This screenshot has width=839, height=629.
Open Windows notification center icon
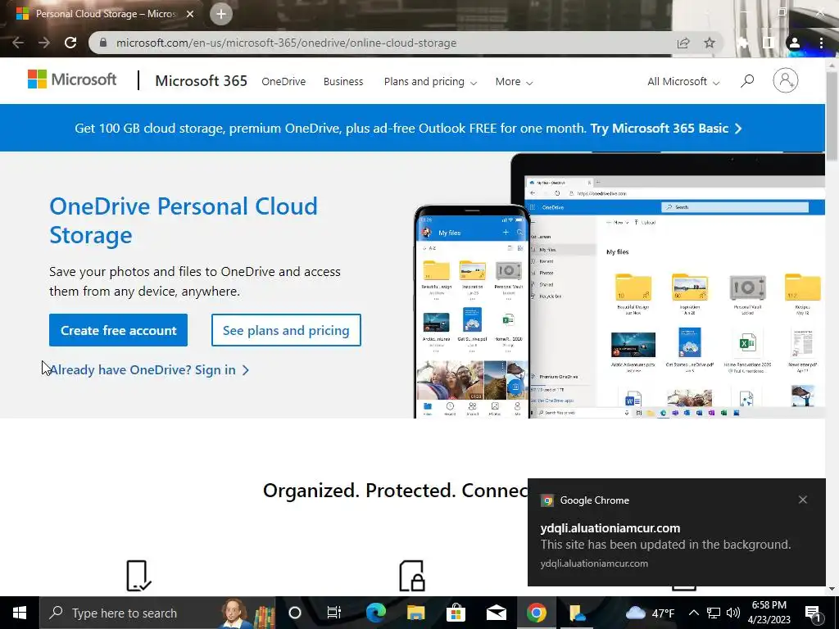(814, 613)
